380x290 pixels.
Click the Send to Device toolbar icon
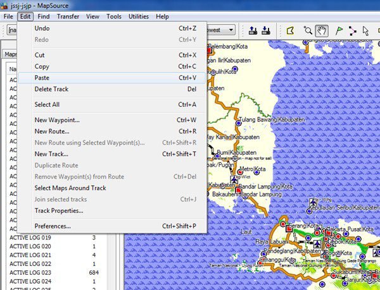(253, 30)
